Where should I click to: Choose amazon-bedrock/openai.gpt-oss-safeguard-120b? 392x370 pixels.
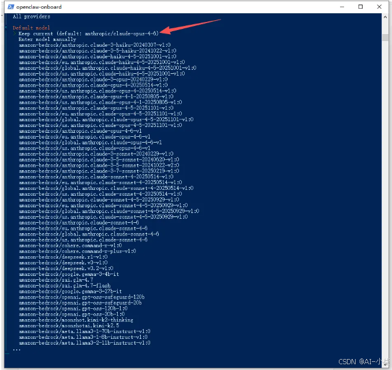82,297
